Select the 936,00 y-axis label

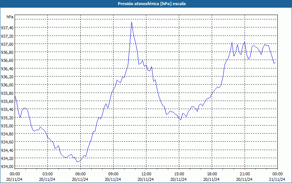(7, 85)
